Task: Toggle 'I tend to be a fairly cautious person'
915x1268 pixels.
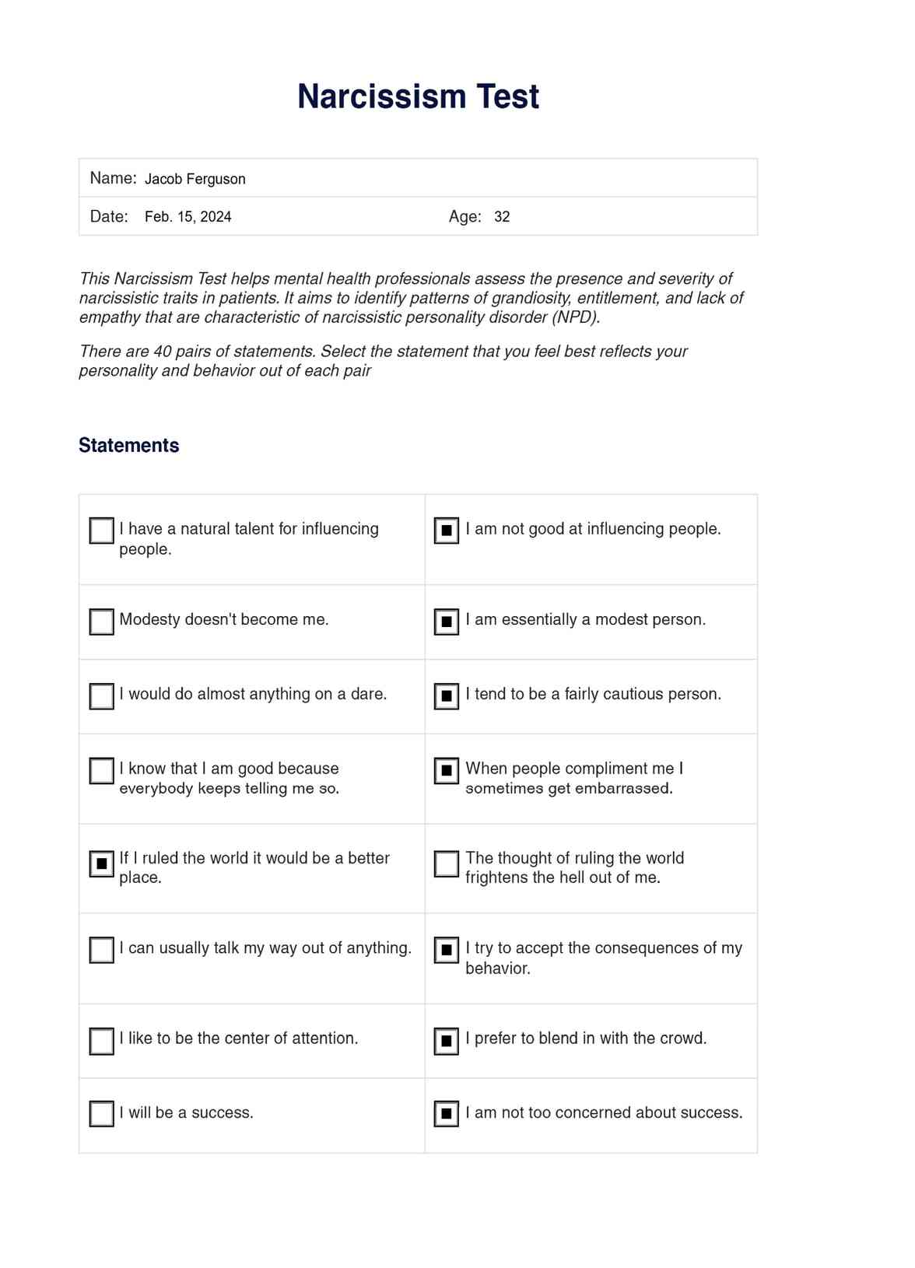Action: click(x=446, y=696)
